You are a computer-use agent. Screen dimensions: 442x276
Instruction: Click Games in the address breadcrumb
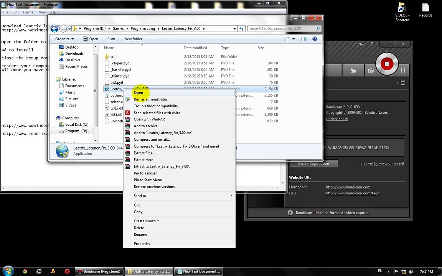coord(118,28)
